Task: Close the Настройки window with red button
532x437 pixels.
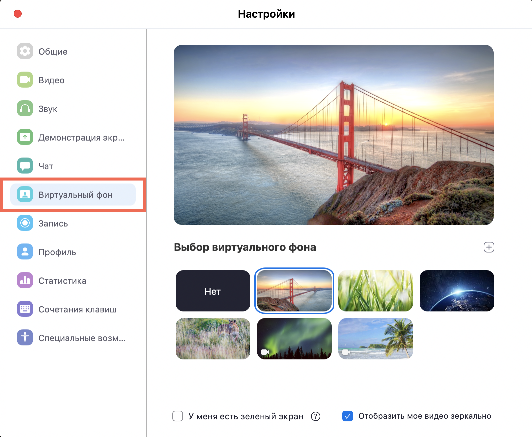Action: (x=18, y=14)
